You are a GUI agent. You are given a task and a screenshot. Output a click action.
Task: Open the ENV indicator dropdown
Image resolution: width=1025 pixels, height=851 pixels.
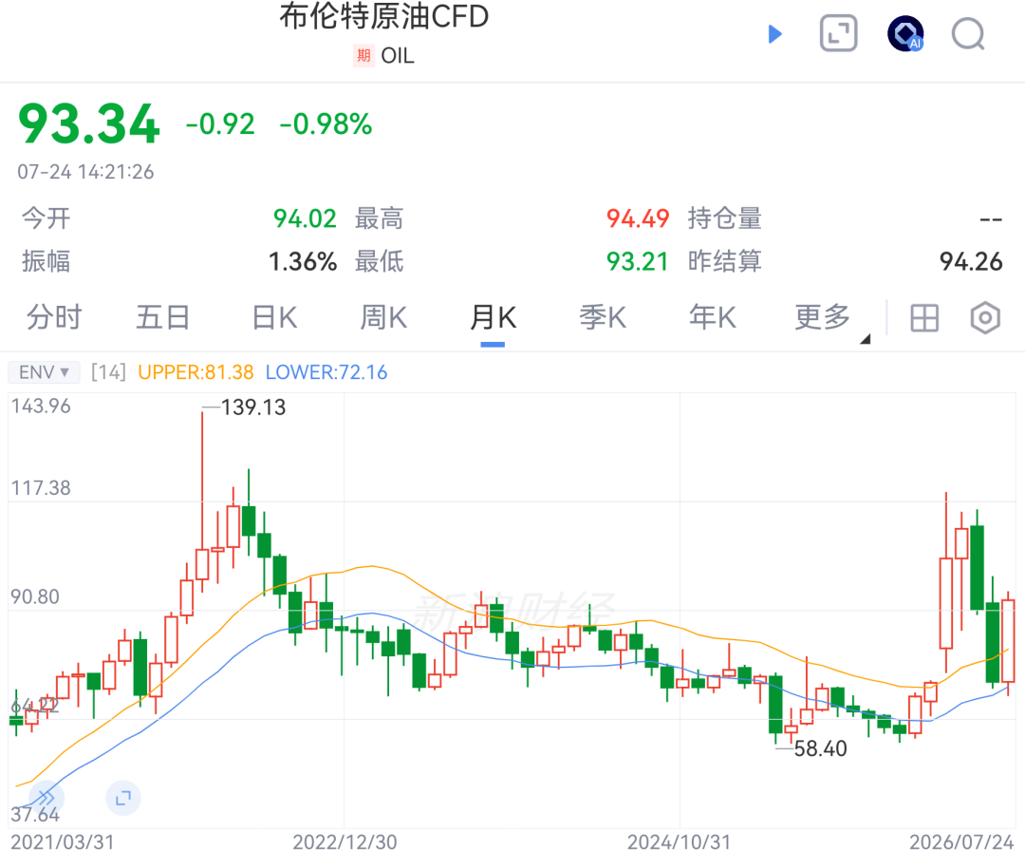point(44,372)
